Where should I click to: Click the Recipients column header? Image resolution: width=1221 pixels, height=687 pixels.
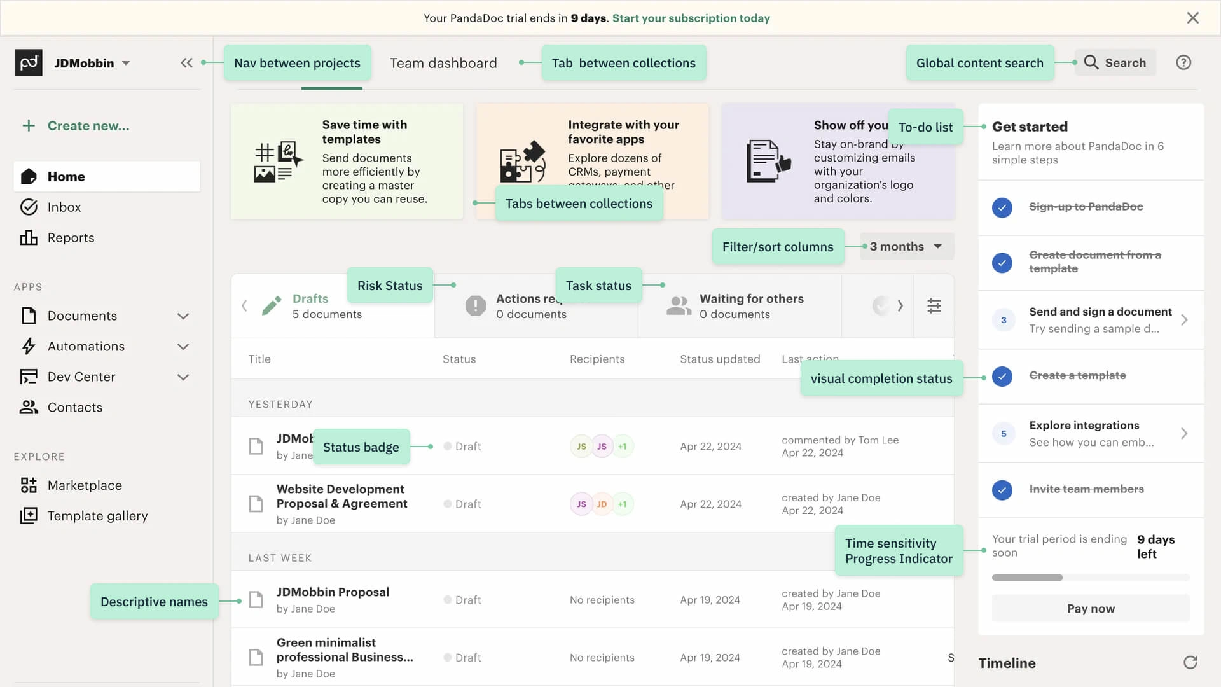tap(597, 359)
